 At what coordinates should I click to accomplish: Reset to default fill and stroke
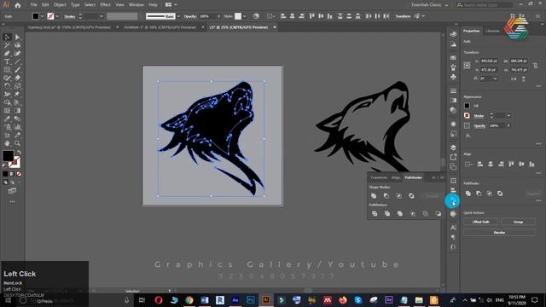point(4,166)
